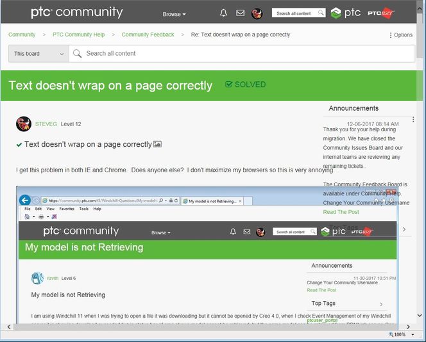Viewport: 426px width, 342px height.
Task: Click the embedded IE address bar URL
Action: [103, 200]
